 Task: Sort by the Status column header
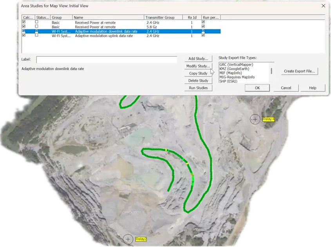(43, 18)
